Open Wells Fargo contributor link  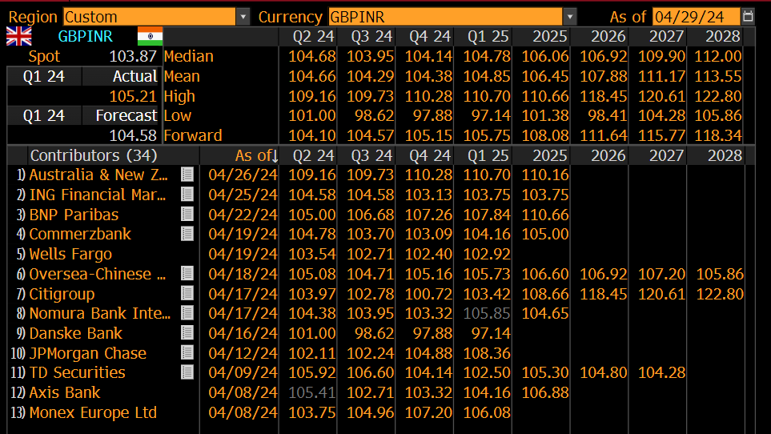[70, 254]
